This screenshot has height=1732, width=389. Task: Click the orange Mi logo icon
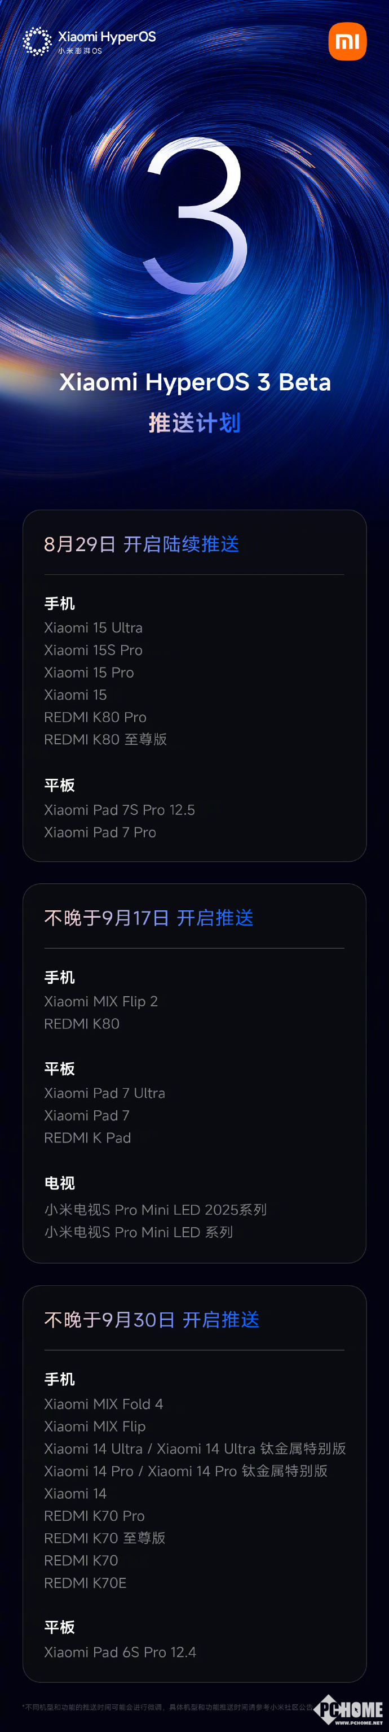[x=347, y=42]
